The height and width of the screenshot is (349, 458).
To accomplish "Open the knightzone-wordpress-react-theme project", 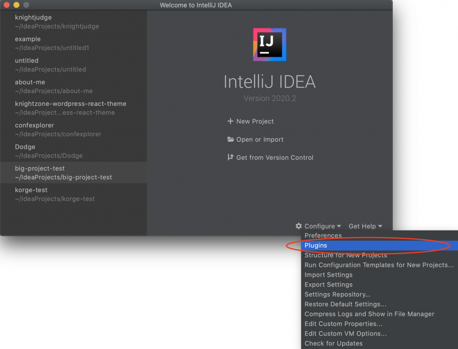I will pos(74,108).
